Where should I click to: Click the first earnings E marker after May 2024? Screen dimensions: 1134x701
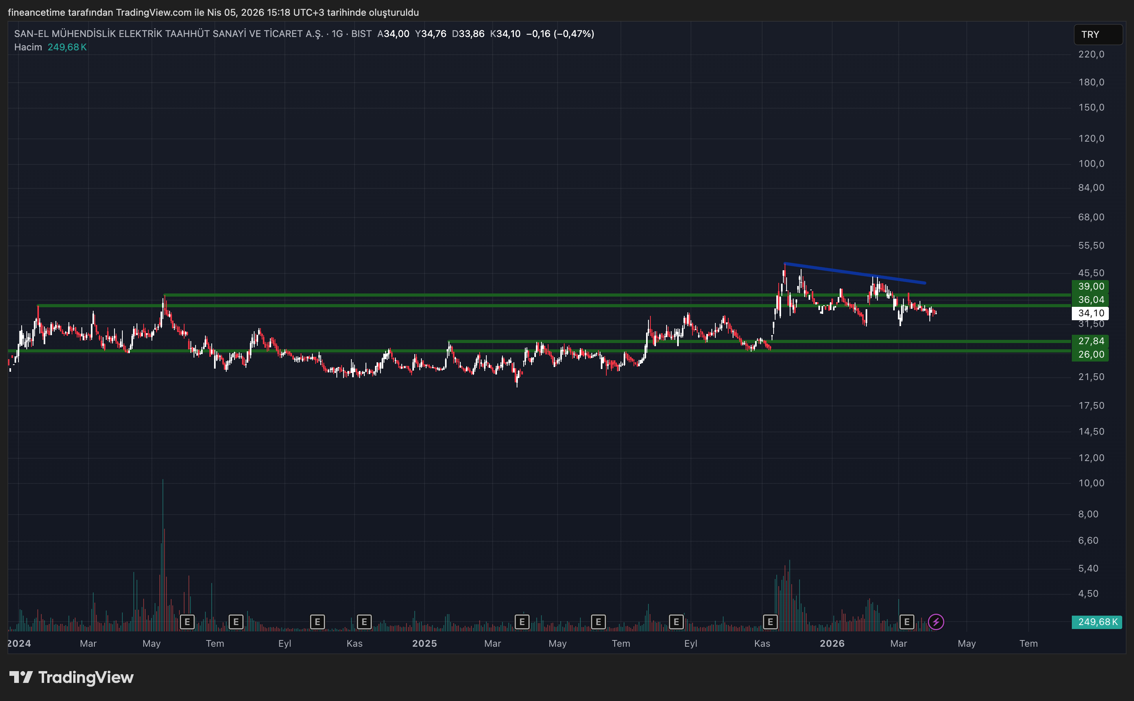(187, 622)
